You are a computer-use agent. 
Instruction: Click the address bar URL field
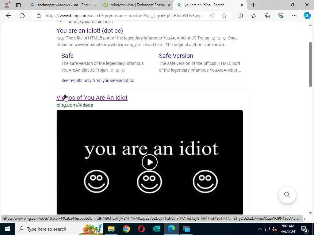point(124,16)
